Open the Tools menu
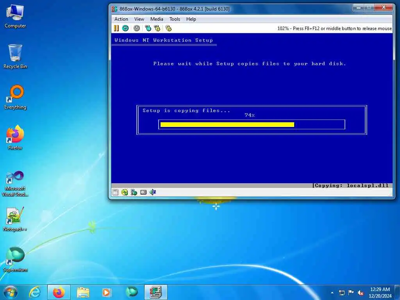The image size is (400, 300). (x=175, y=19)
